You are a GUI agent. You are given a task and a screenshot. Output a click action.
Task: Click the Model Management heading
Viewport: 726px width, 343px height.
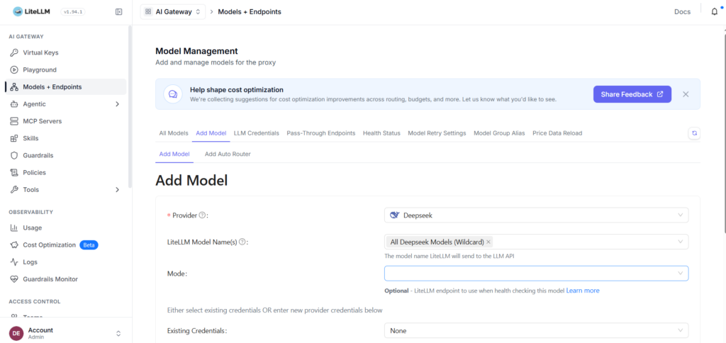(196, 51)
